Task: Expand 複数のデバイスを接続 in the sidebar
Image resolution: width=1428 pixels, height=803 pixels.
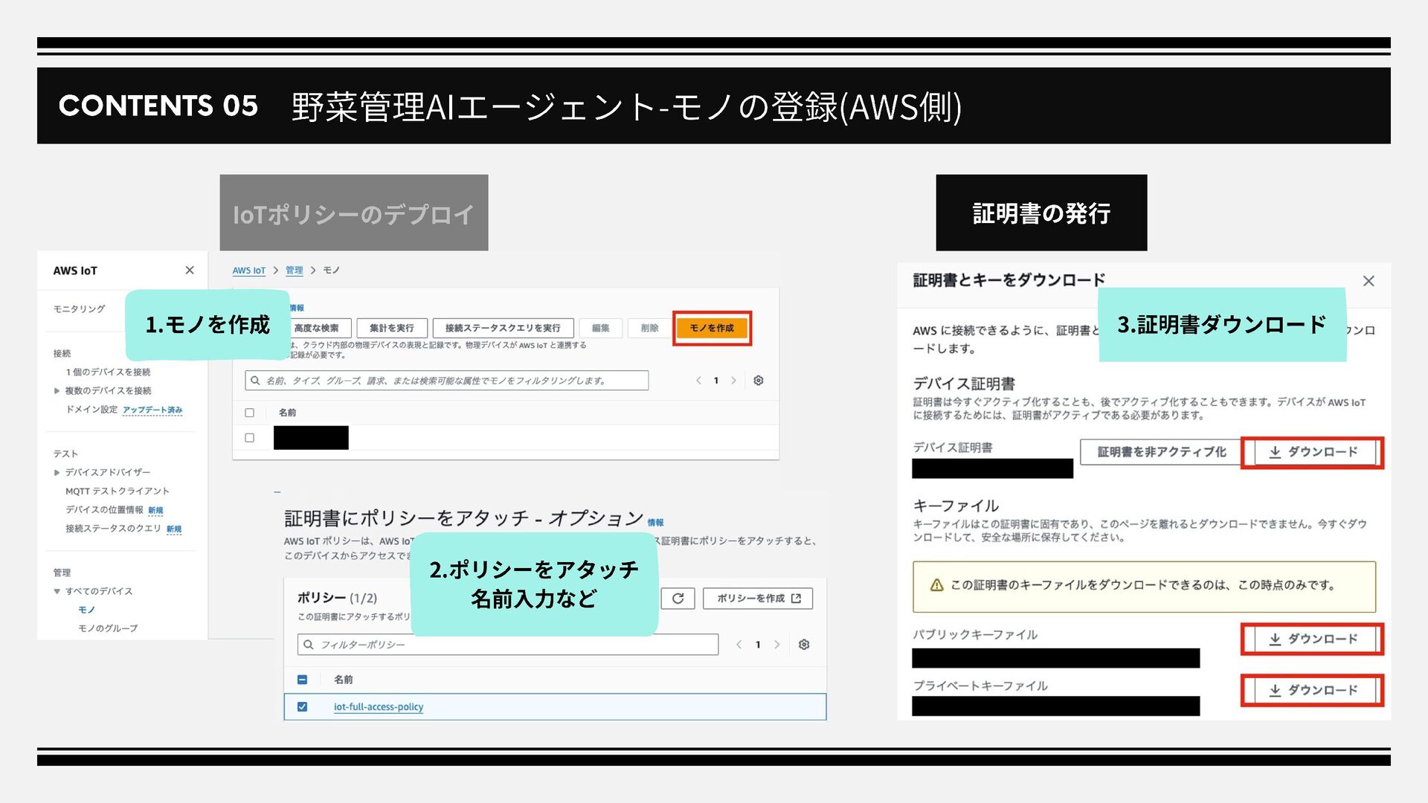Action: (x=57, y=391)
